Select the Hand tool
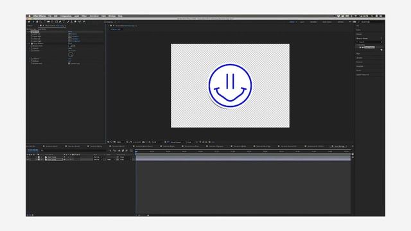 [37, 22]
